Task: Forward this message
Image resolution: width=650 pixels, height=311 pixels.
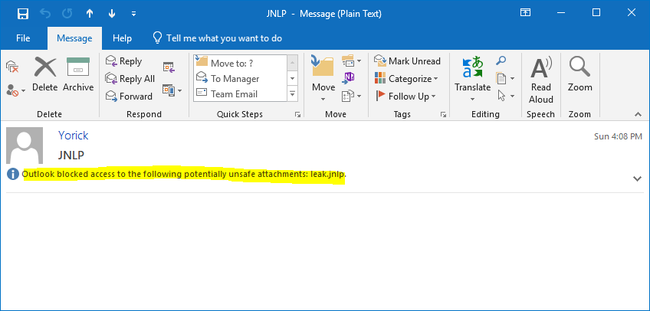Action: pyautogui.click(x=129, y=97)
